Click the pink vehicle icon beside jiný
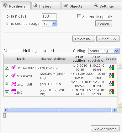Image resolution: width=122 pixels, height=133 pixels. (13, 92)
